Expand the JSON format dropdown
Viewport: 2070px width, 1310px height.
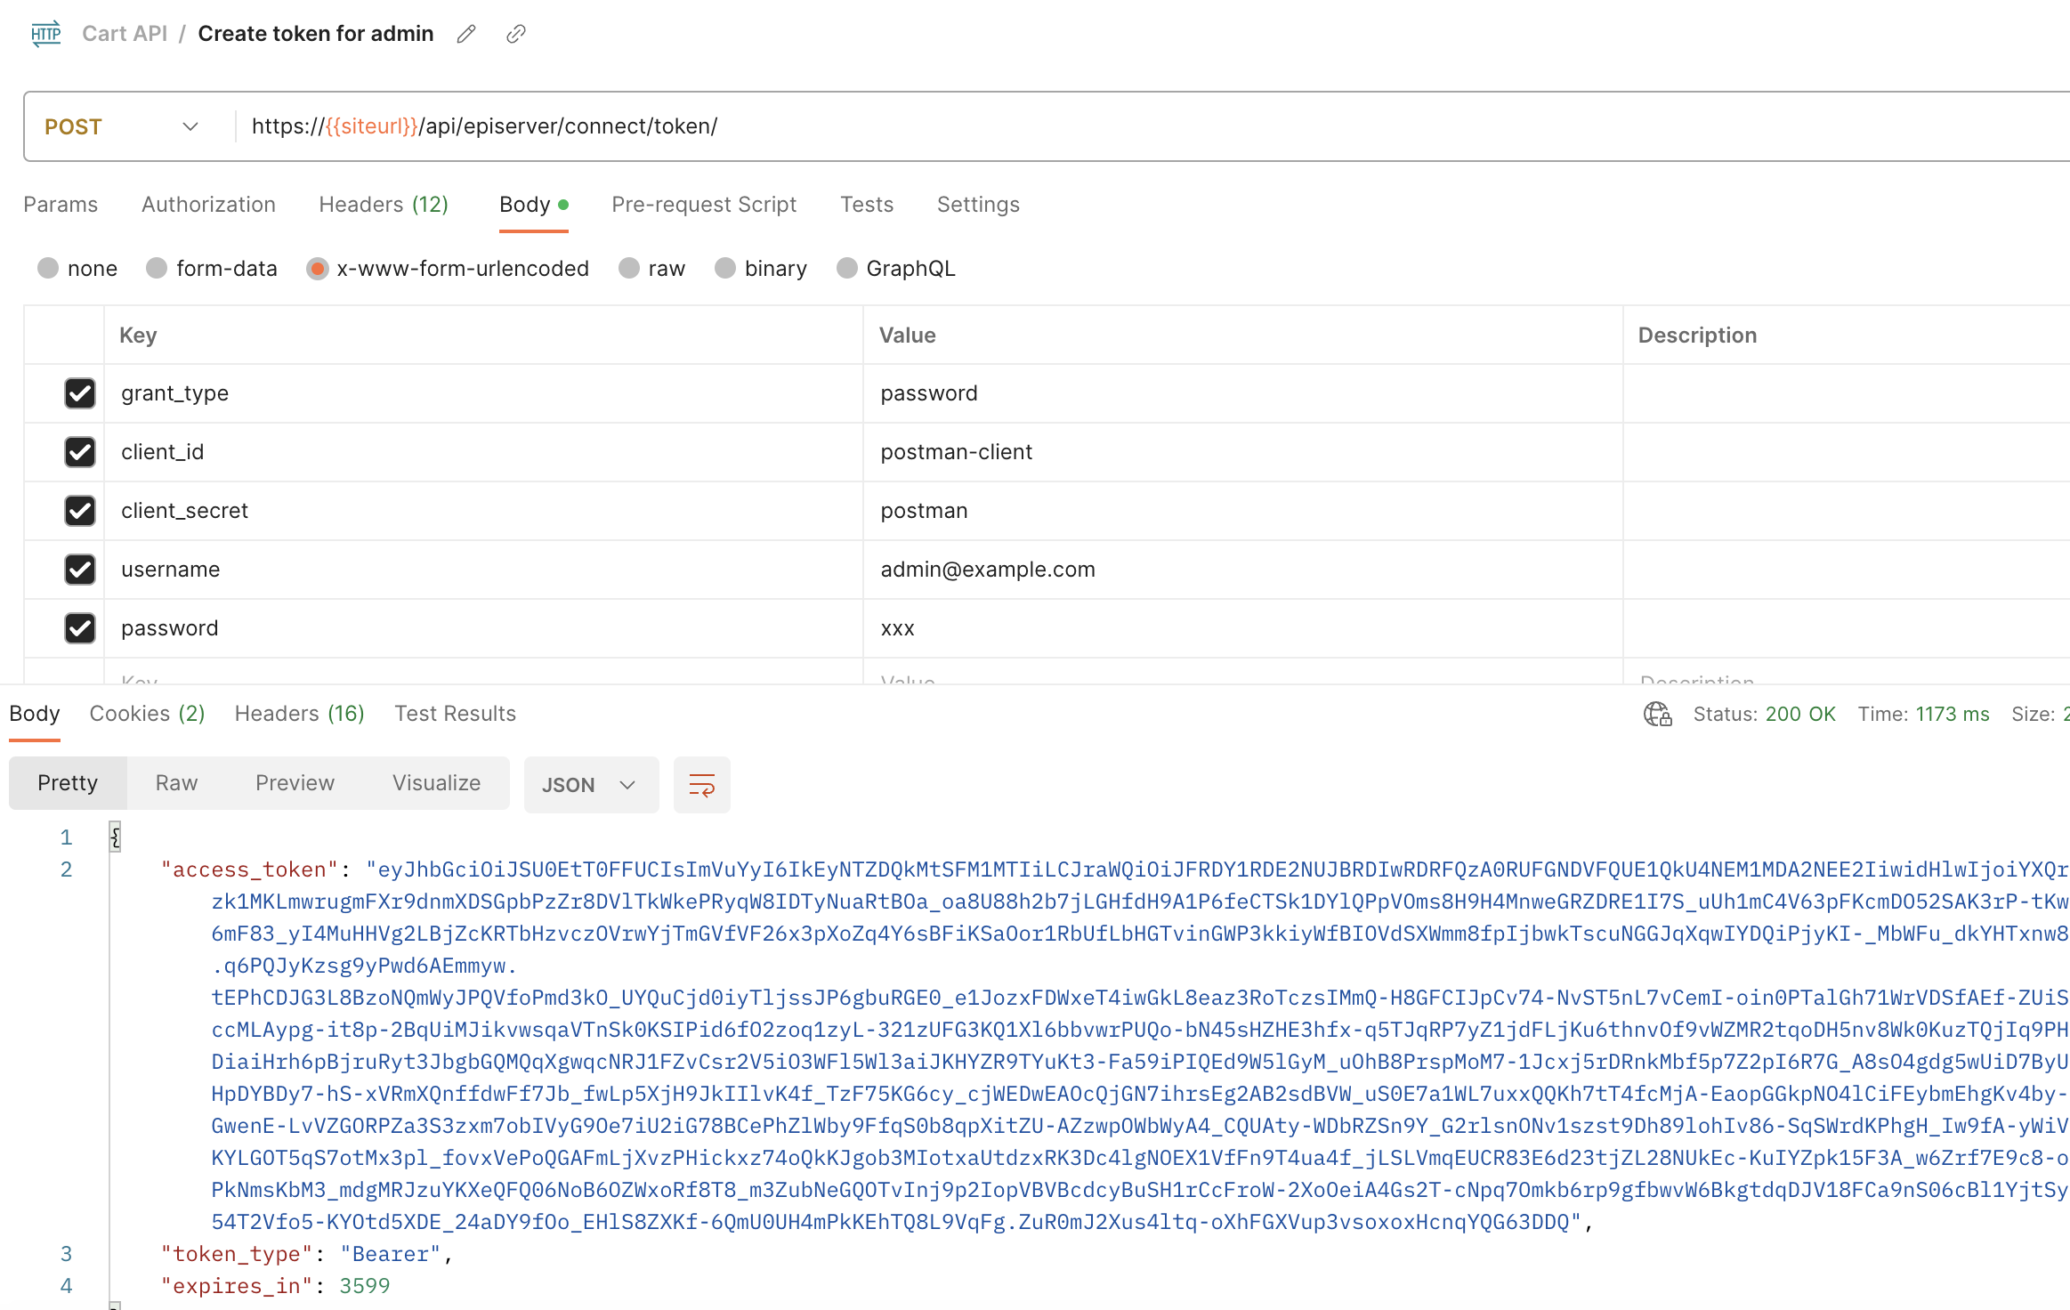(590, 785)
